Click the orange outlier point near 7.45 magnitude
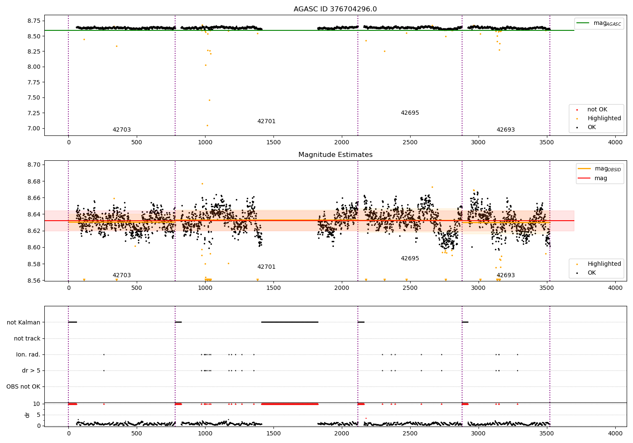Screen dimensions: 633x443 pyautogui.click(x=209, y=100)
